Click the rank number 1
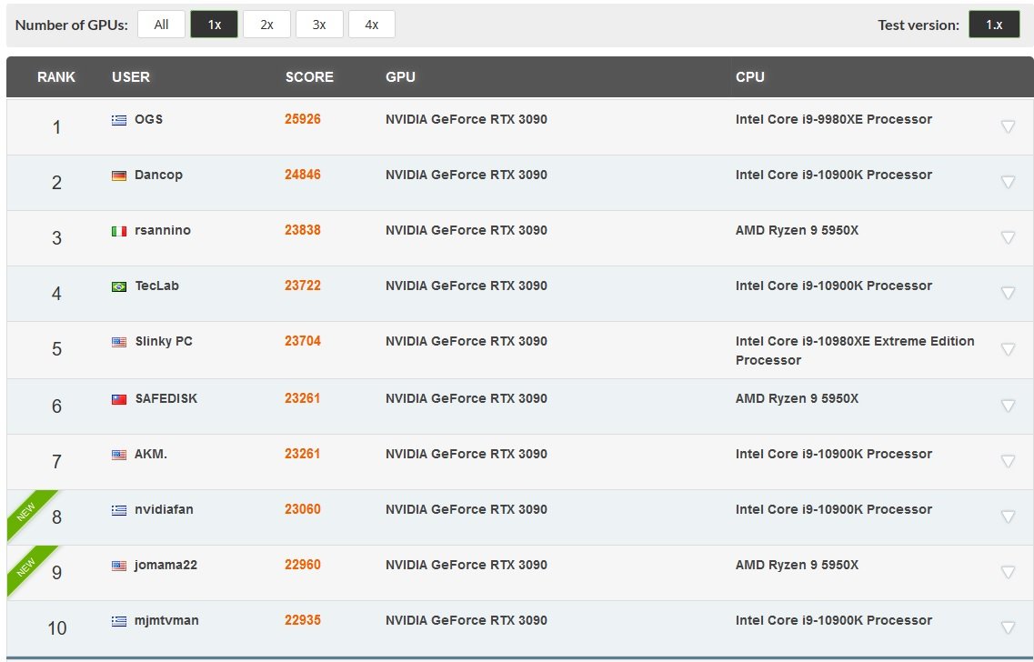 56,127
